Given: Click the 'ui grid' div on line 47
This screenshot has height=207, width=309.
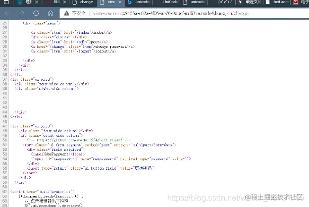Looking at the screenshot, I should [x=32, y=126].
